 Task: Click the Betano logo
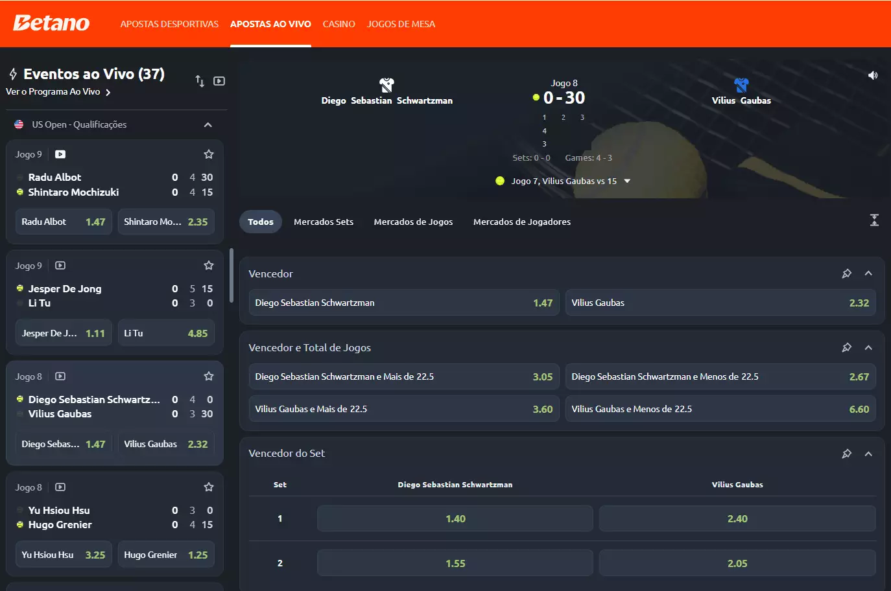tap(51, 23)
